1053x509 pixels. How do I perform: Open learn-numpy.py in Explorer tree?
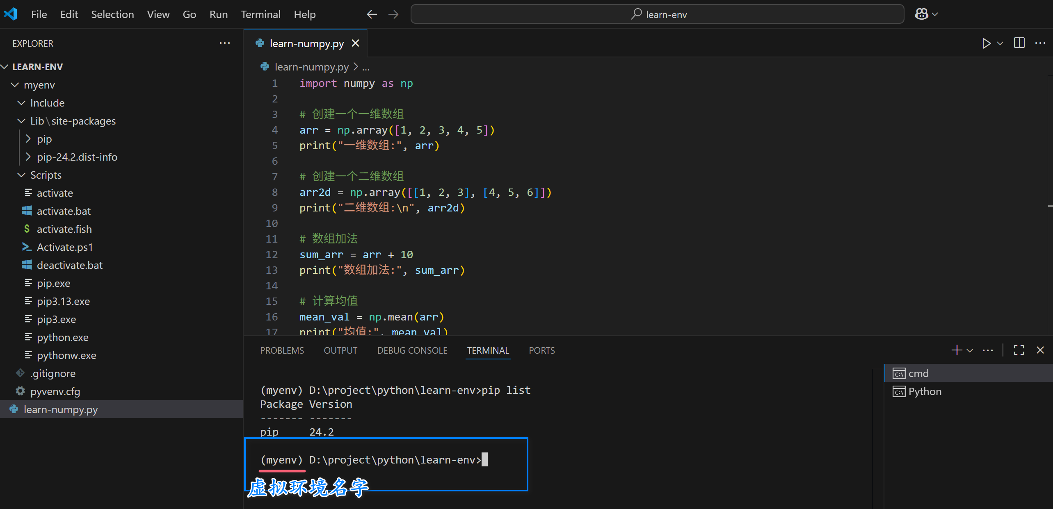coord(121,409)
